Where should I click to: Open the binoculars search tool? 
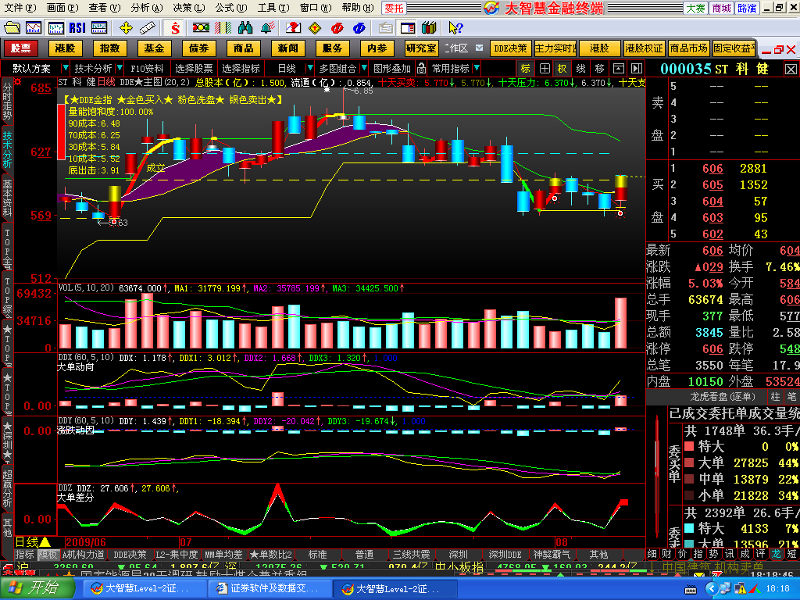245,27
